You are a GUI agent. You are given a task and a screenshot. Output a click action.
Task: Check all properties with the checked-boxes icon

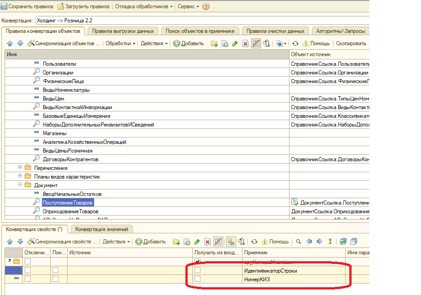(x=343, y=242)
